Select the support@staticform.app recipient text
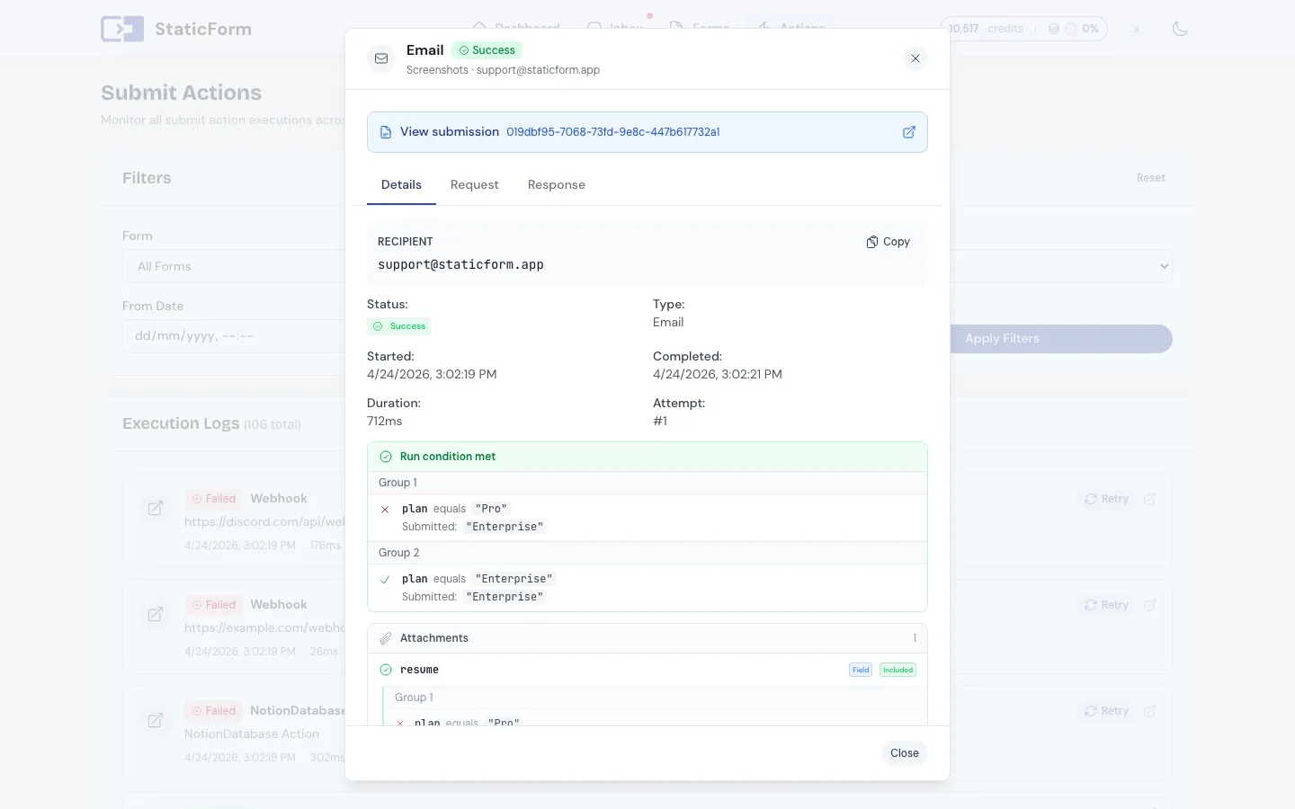The image size is (1295, 809). 460,265
